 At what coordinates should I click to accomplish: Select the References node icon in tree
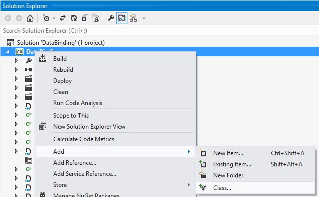[29, 70]
